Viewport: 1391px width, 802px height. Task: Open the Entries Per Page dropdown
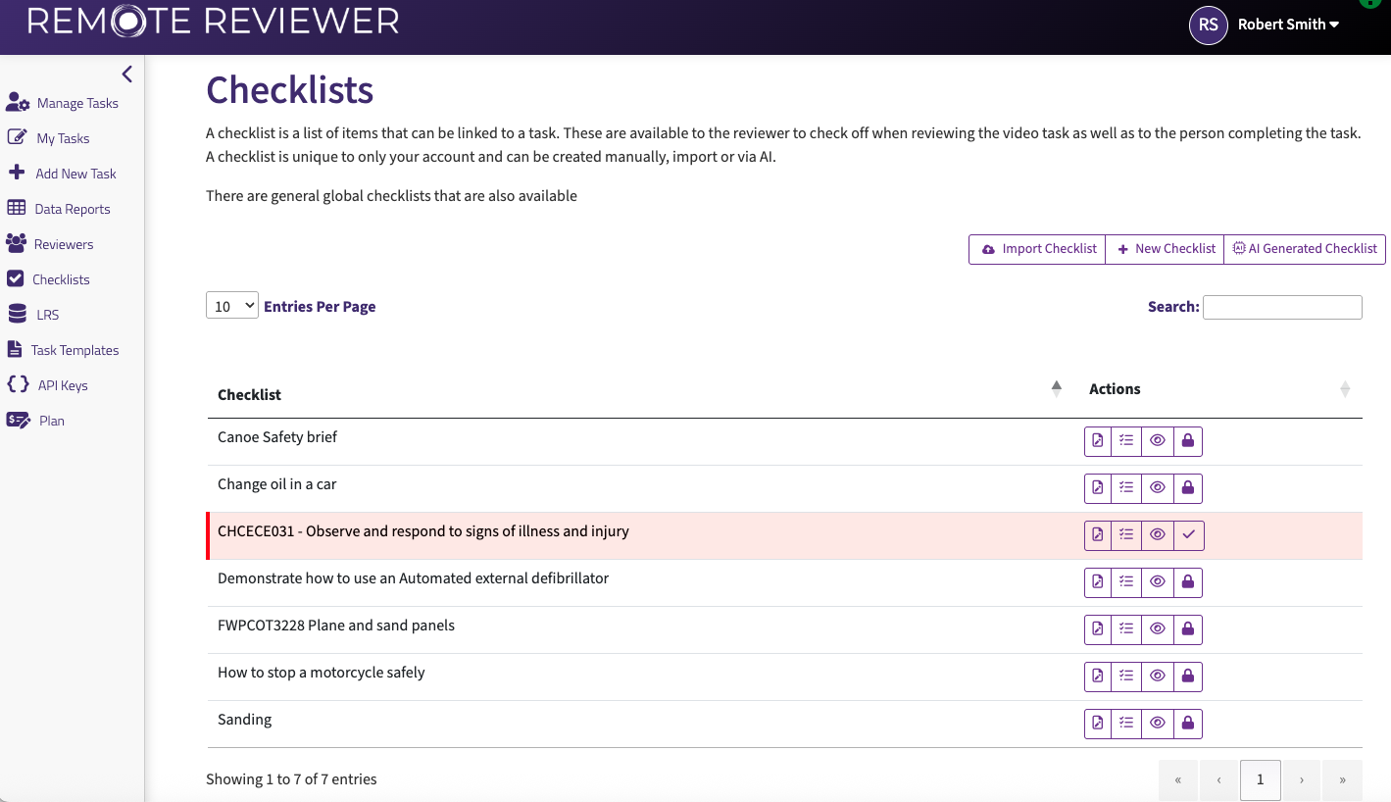(x=231, y=305)
